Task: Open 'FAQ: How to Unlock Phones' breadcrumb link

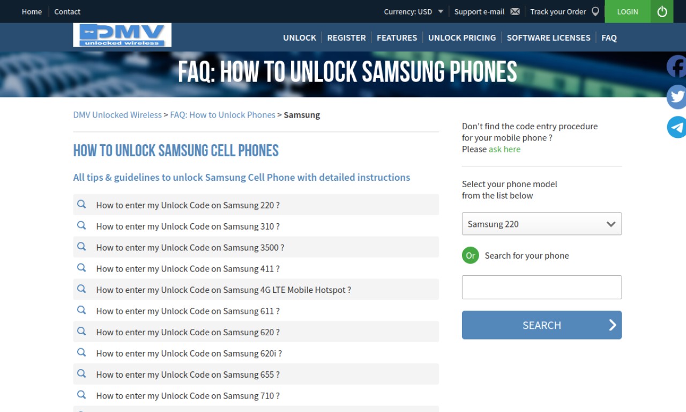Action: pyautogui.click(x=222, y=115)
